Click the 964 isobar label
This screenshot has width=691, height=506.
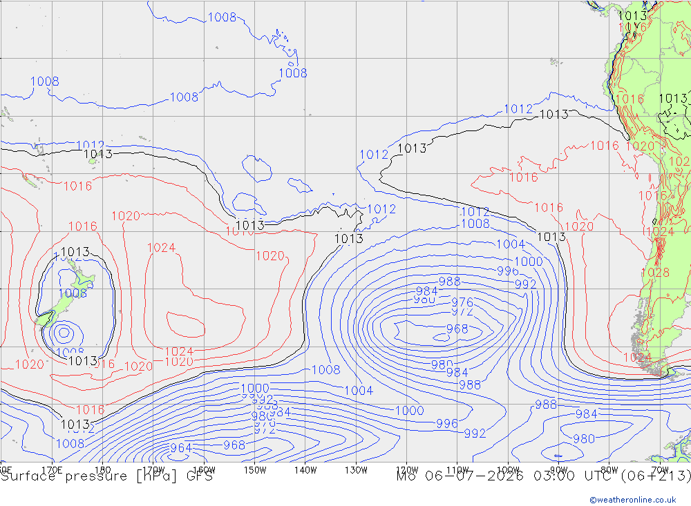pos(180,448)
